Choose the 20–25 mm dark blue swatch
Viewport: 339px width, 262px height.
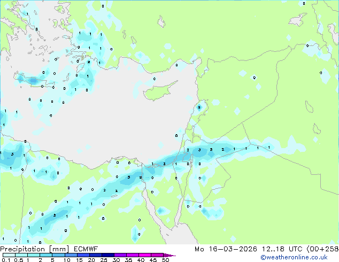click(95, 255)
